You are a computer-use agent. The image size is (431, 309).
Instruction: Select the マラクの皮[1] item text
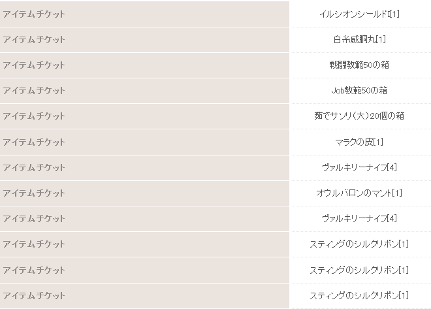pyautogui.click(x=359, y=142)
